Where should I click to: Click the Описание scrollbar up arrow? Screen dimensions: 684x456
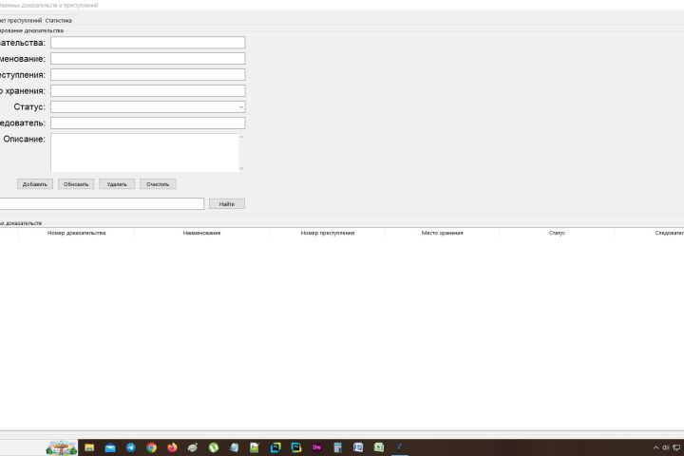click(241, 137)
